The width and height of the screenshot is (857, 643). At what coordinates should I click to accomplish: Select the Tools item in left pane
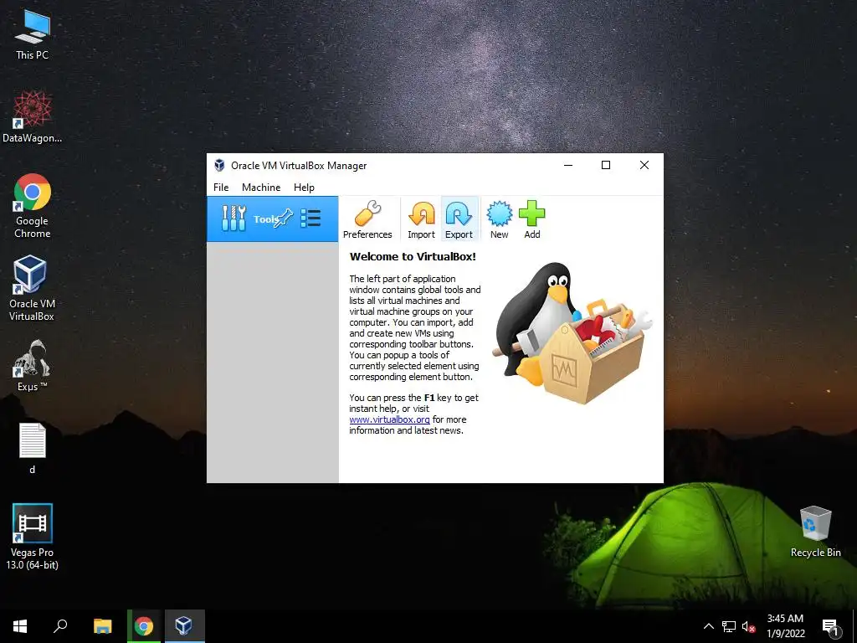click(272, 219)
